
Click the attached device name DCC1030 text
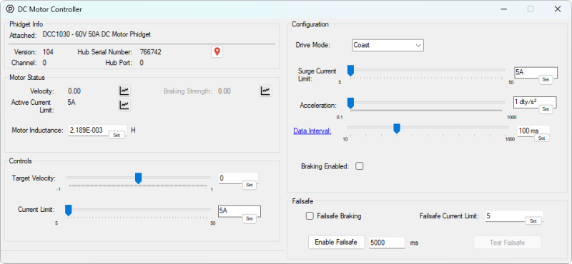pos(97,34)
